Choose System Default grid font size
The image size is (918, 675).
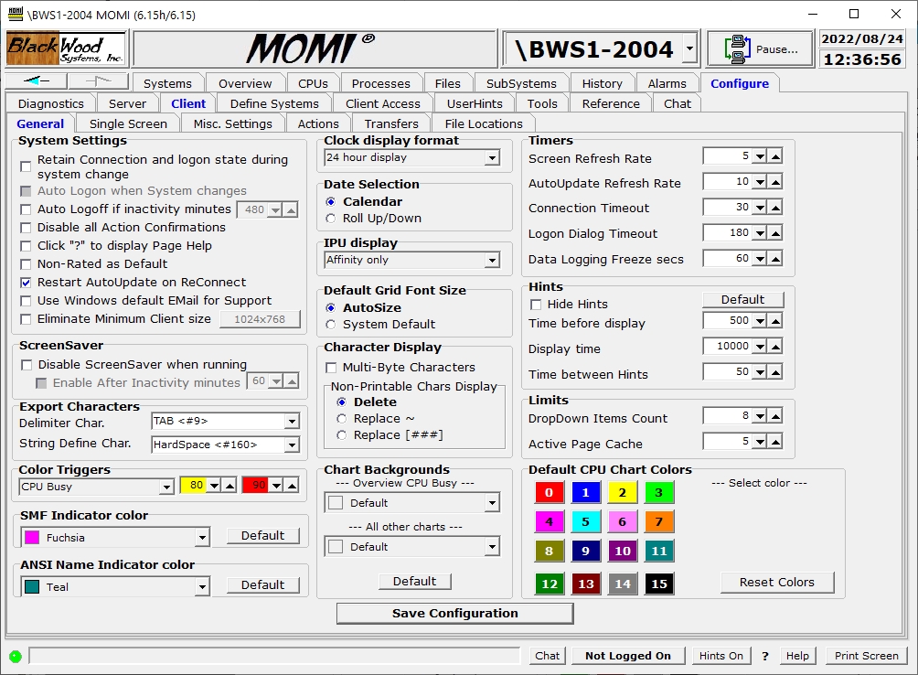click(331, 325)
